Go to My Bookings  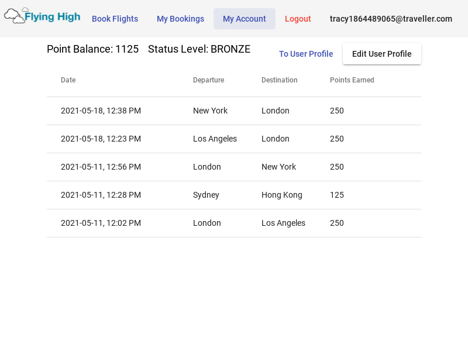[180, 19]
